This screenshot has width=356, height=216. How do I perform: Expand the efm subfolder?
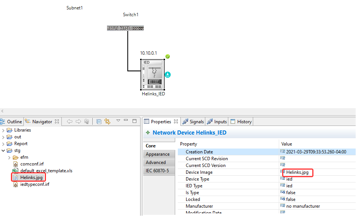pyautogui.click(x=9, y=157)
